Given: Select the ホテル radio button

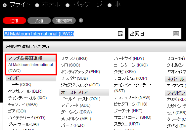Looking at the screenshot, I should pos(37,5).
